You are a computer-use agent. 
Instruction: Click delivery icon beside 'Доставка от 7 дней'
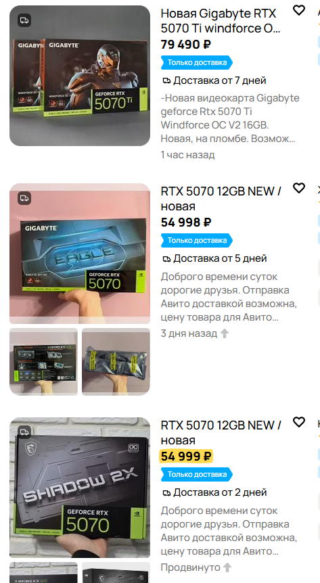point(166,80)
